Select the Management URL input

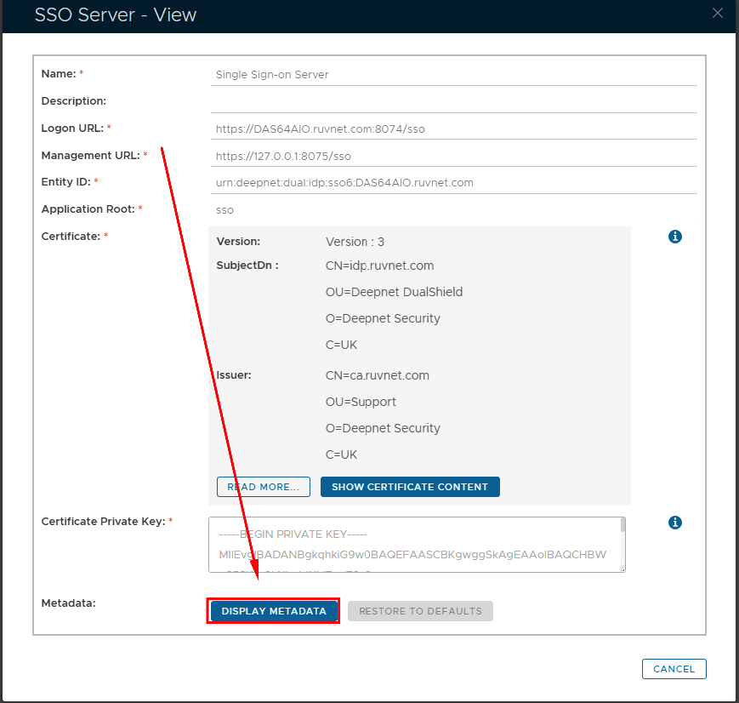(453, 157)
